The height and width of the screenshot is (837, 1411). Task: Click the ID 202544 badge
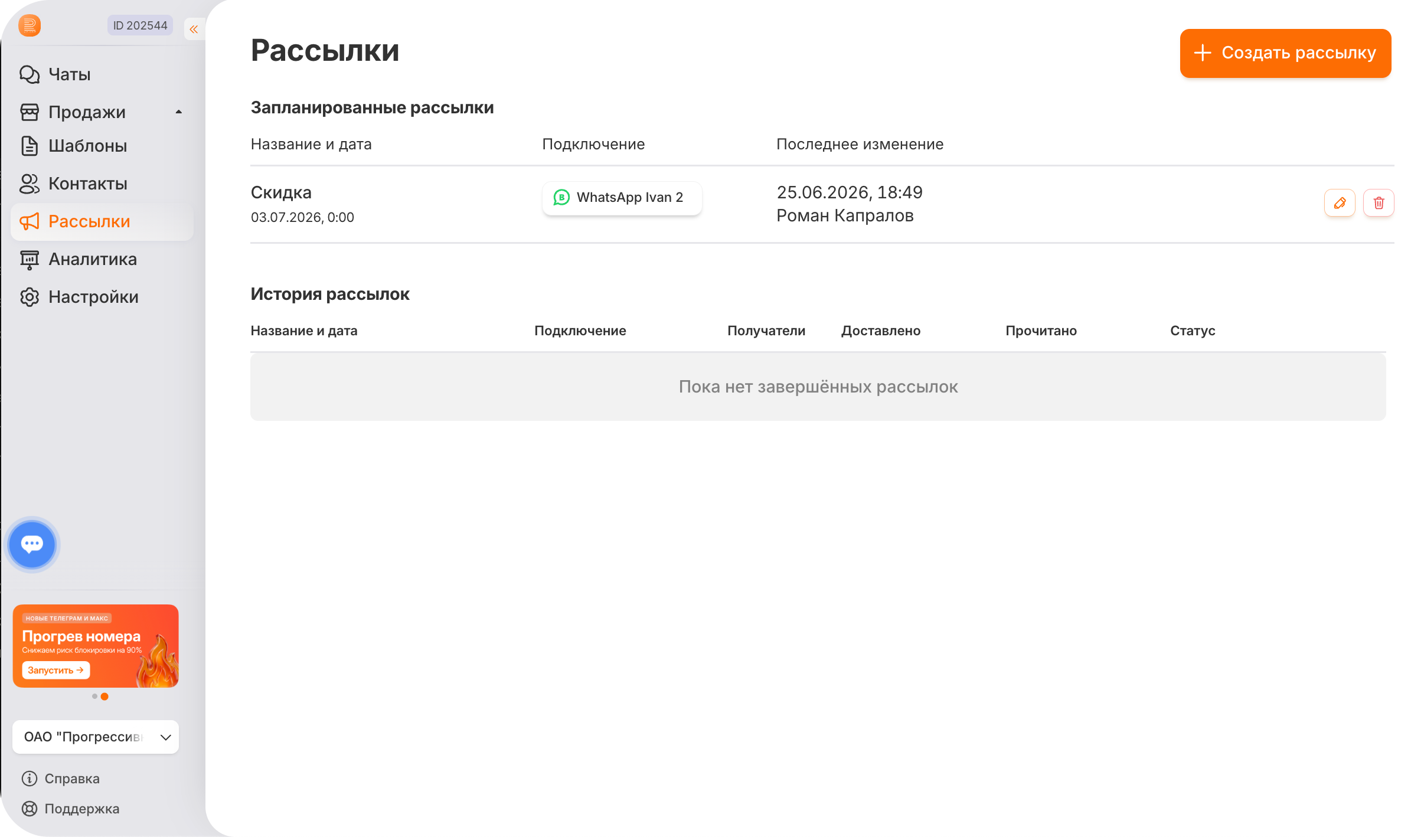[x=140, y=25]
